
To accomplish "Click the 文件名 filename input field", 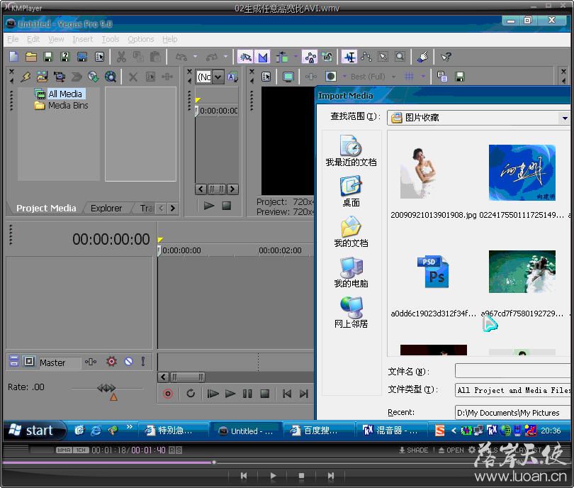I will point(512,371).
